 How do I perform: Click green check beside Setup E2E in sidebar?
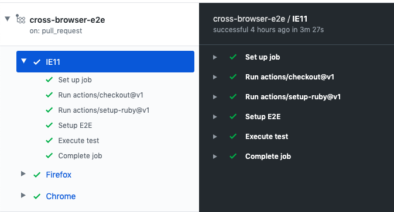click(x=49, y=125)
